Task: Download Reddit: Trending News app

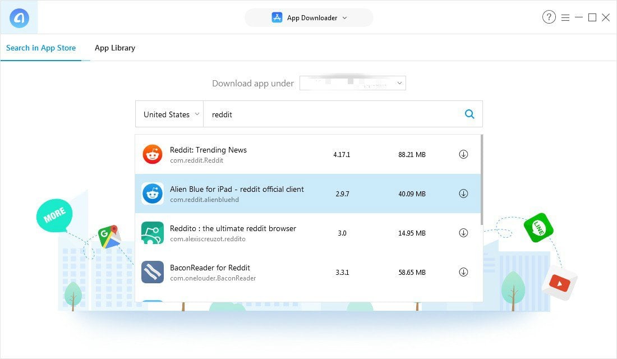Action: click(x=463, y=154)
